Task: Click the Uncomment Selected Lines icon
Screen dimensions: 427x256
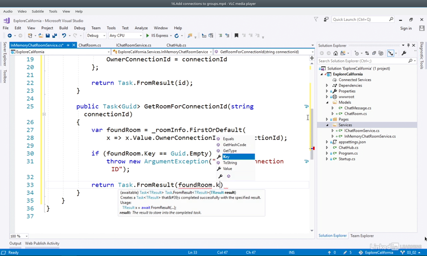Action: point(227,36)
